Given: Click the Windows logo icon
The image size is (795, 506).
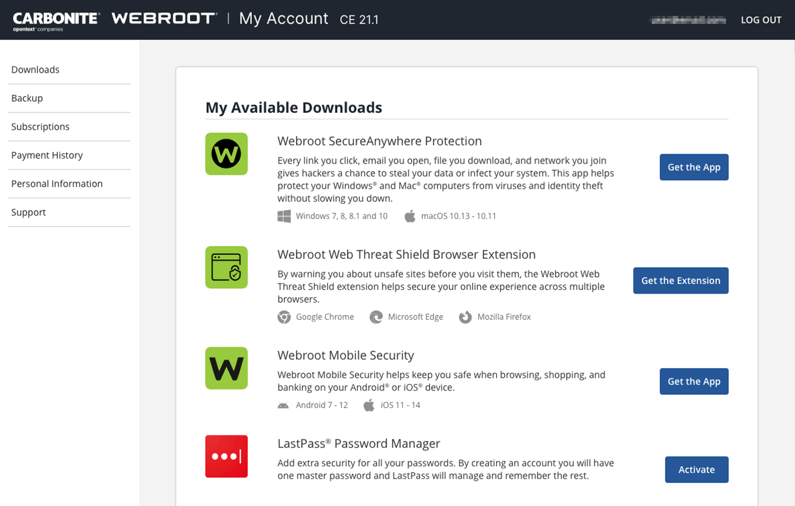Looking at the screenshot, I should tap(284, 216).
